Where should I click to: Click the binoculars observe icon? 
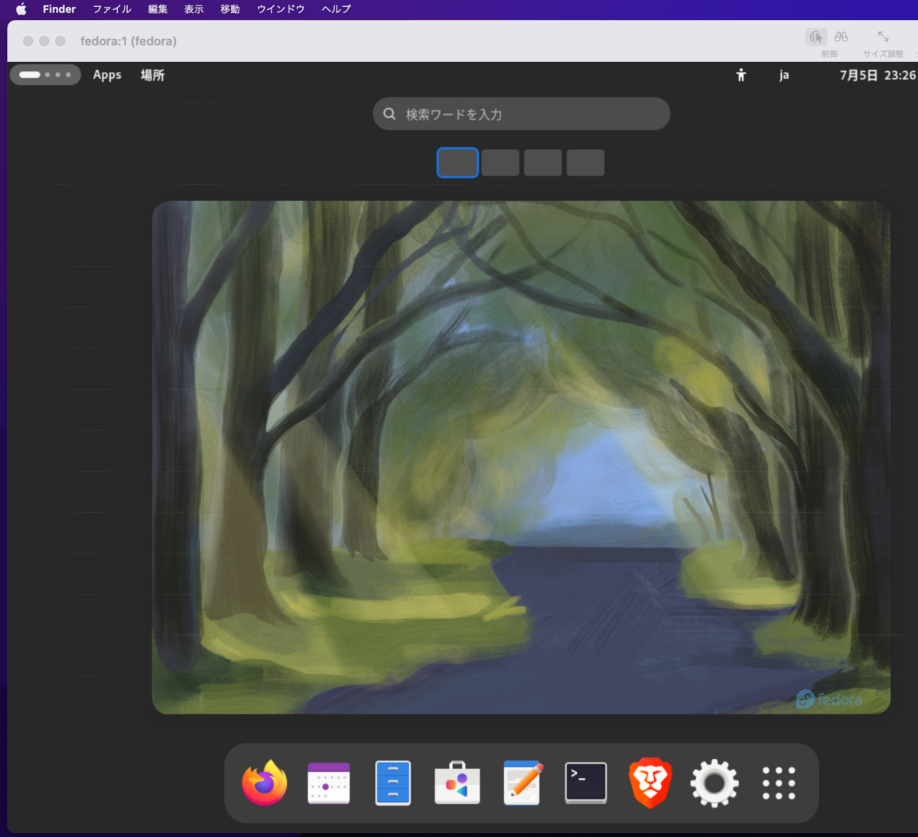click(x=841, y=37)
